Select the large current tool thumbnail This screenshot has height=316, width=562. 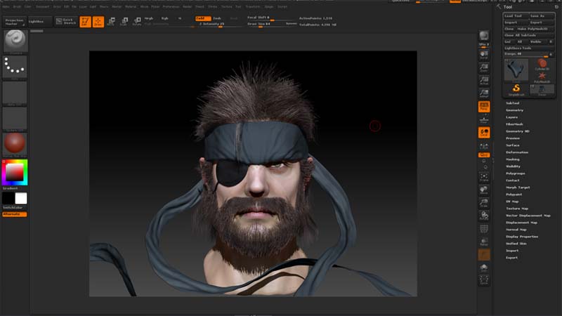coord(516,70)
